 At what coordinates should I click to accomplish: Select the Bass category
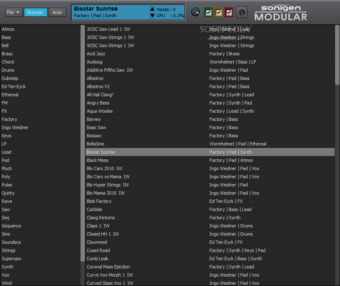click(x=40, y=37)
